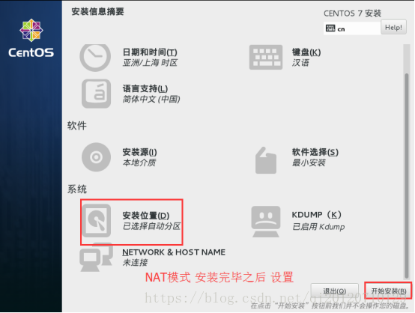Open 键盘(K) settings
The width and height of the screenshot is (415, 313).
pyautogui.click(x=306, y=52)
